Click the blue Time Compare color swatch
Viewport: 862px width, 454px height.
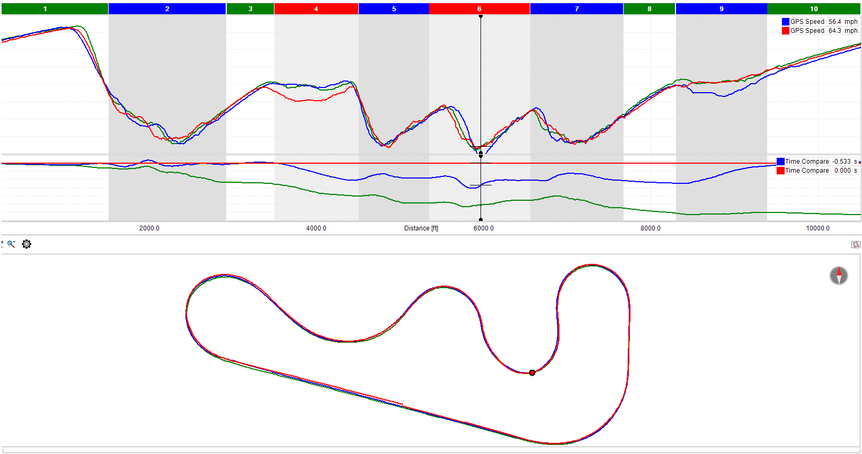click(780, 162)
